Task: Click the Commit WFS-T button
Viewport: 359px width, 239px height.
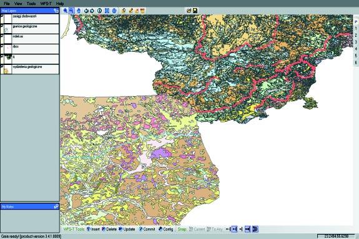Action: (x=147, y=229)
